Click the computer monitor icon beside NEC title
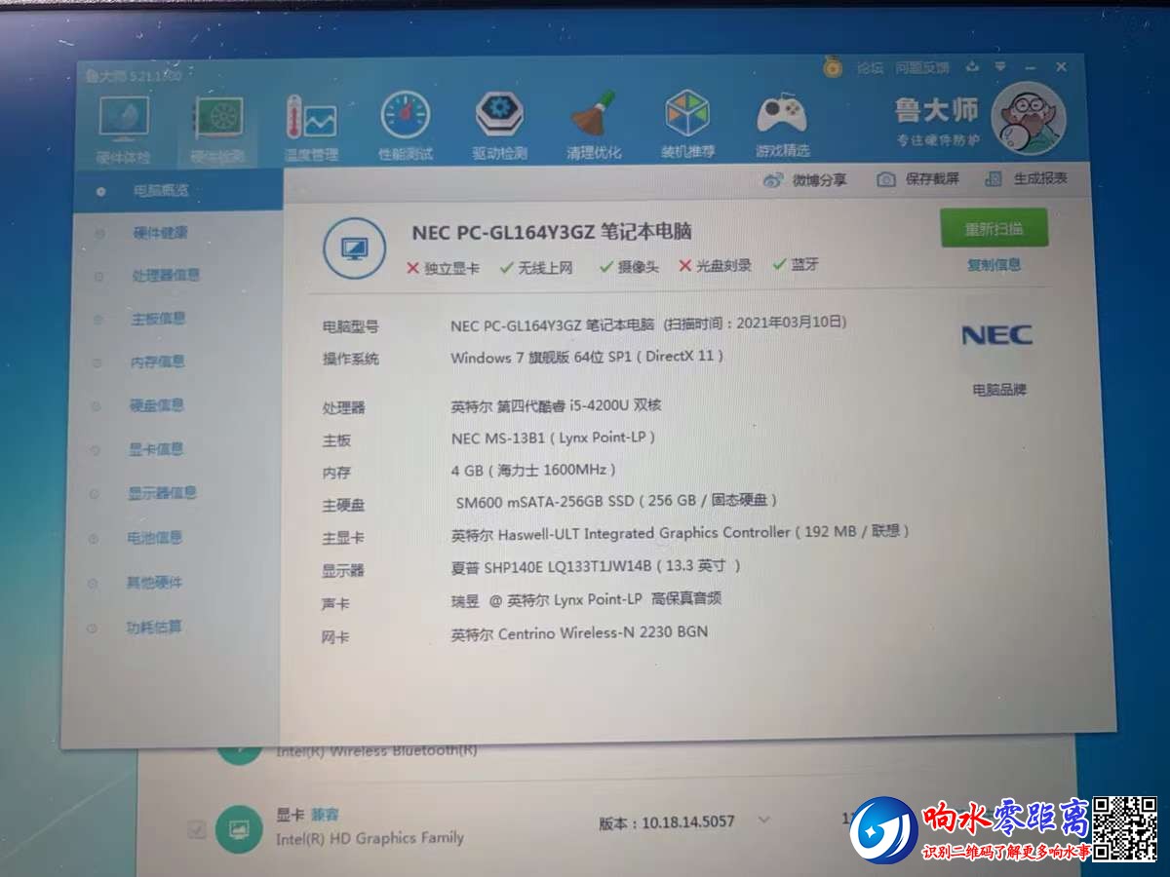The width and height of the screenshot is (1170, 877). tap(354, 248)
